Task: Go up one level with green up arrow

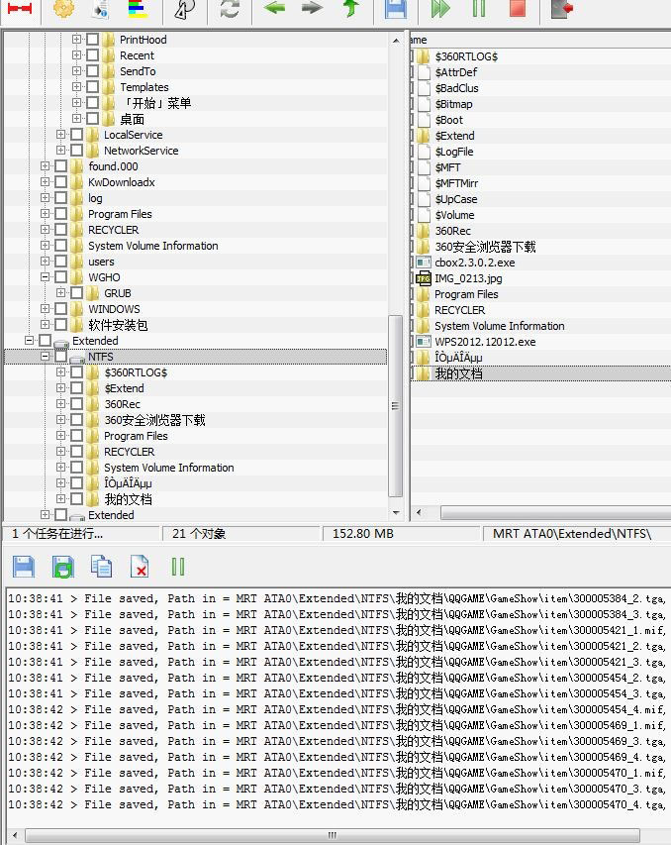Action: [x=350, y=9]
